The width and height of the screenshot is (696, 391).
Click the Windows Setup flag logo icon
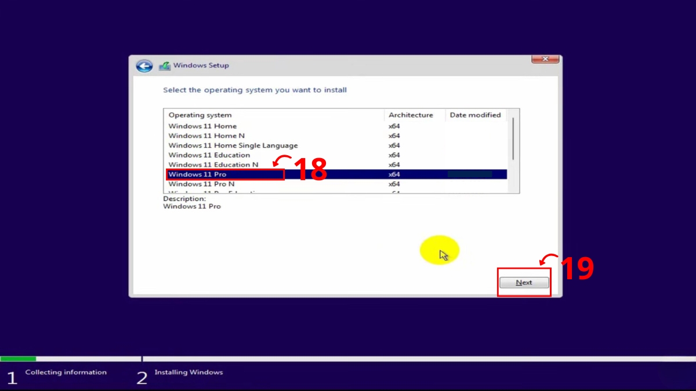[x=166, y=65]
